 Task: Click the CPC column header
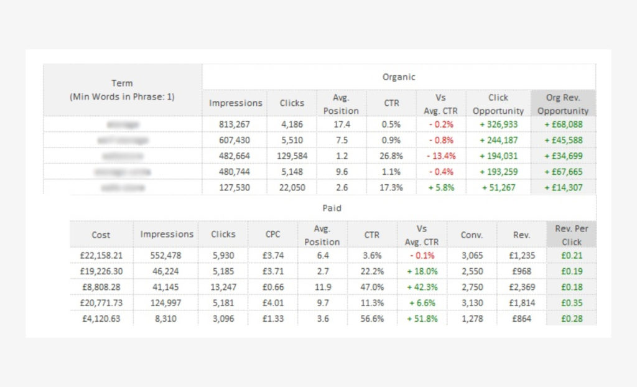[272, 235]
